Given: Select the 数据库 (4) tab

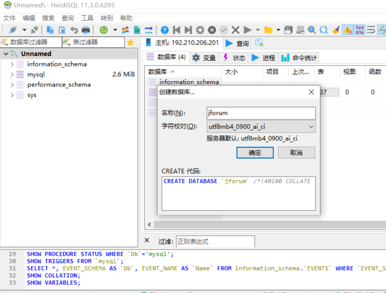Looking at the screenshot, I should (167, 57).
